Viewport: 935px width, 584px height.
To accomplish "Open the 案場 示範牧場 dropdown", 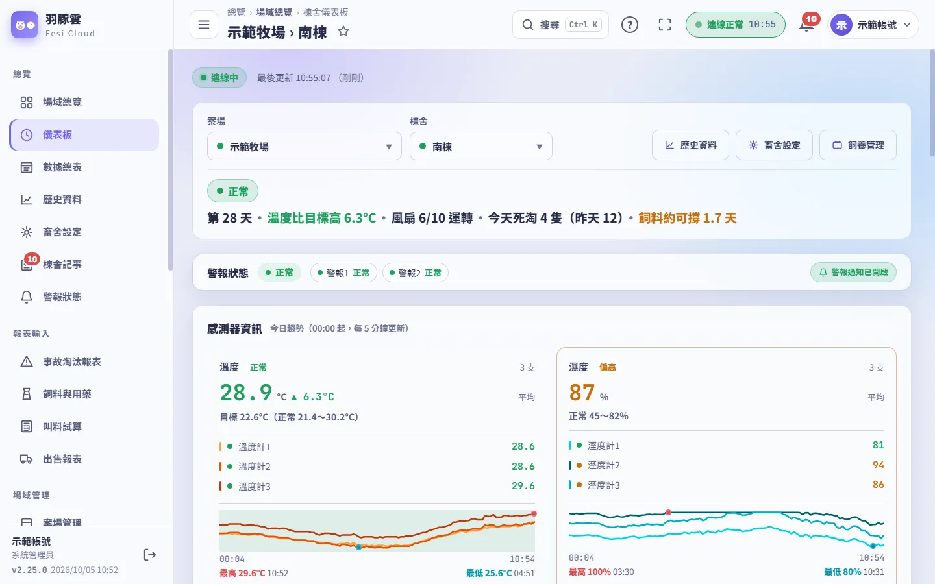I will tap(305, 146).
